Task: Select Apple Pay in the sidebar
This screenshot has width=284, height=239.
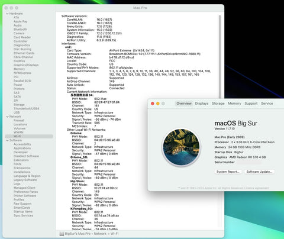Action: click(x=21, y=21)
